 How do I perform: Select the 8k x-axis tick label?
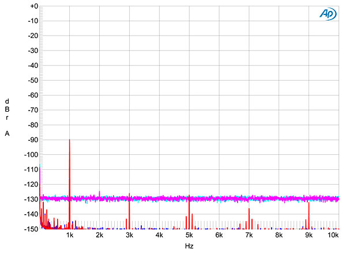point(279,236)
